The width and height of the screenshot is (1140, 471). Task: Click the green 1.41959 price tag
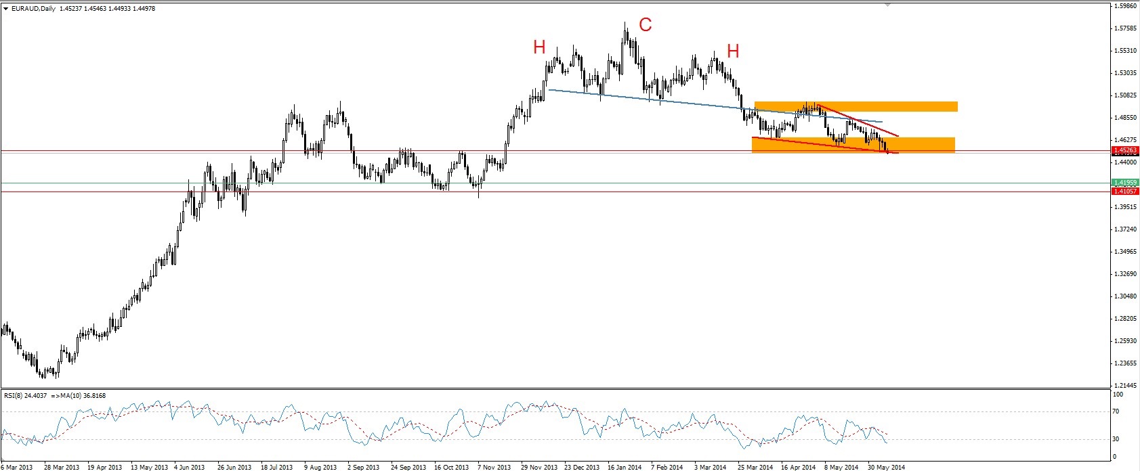click(1125, 183)
